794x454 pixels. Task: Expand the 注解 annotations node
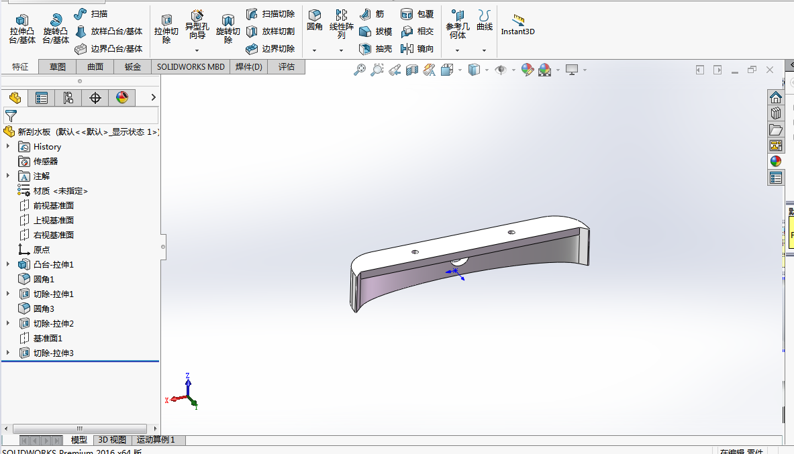(7, 176)
